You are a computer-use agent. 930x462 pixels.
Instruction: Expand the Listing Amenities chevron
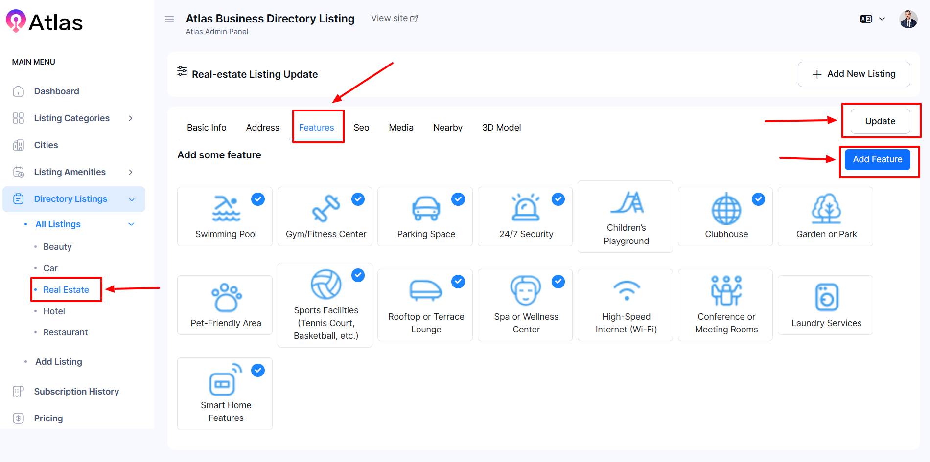coord(131,172)
